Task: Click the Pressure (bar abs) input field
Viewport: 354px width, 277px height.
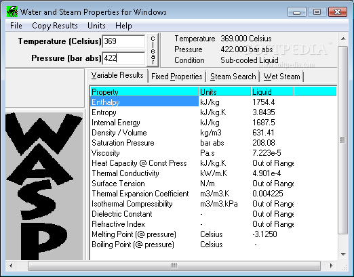Action: click(x=123, y=58)
